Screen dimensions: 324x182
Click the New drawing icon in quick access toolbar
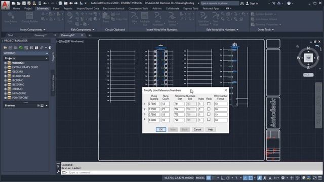[14, 4]
